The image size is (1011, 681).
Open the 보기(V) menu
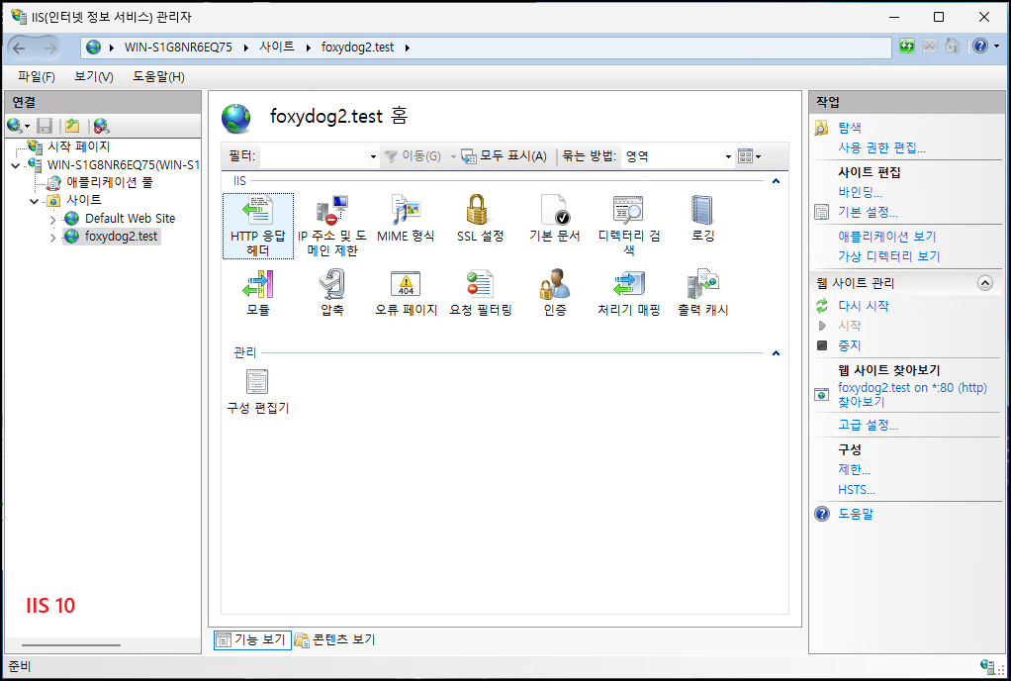point(94,77)
